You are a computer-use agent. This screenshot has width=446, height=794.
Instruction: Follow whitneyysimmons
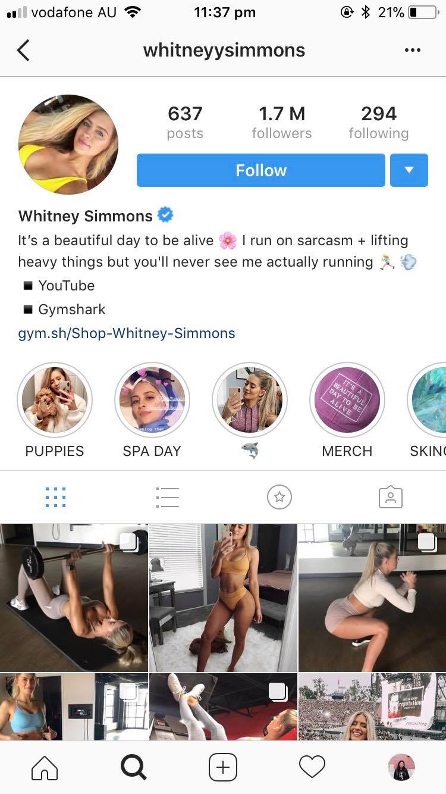(x=261, y=170)
